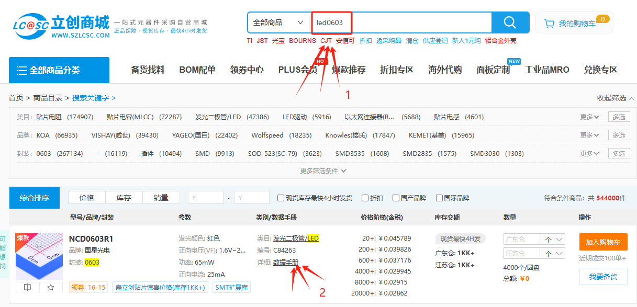
Task: Open the shopping cart icon
Action: [549, 24]
